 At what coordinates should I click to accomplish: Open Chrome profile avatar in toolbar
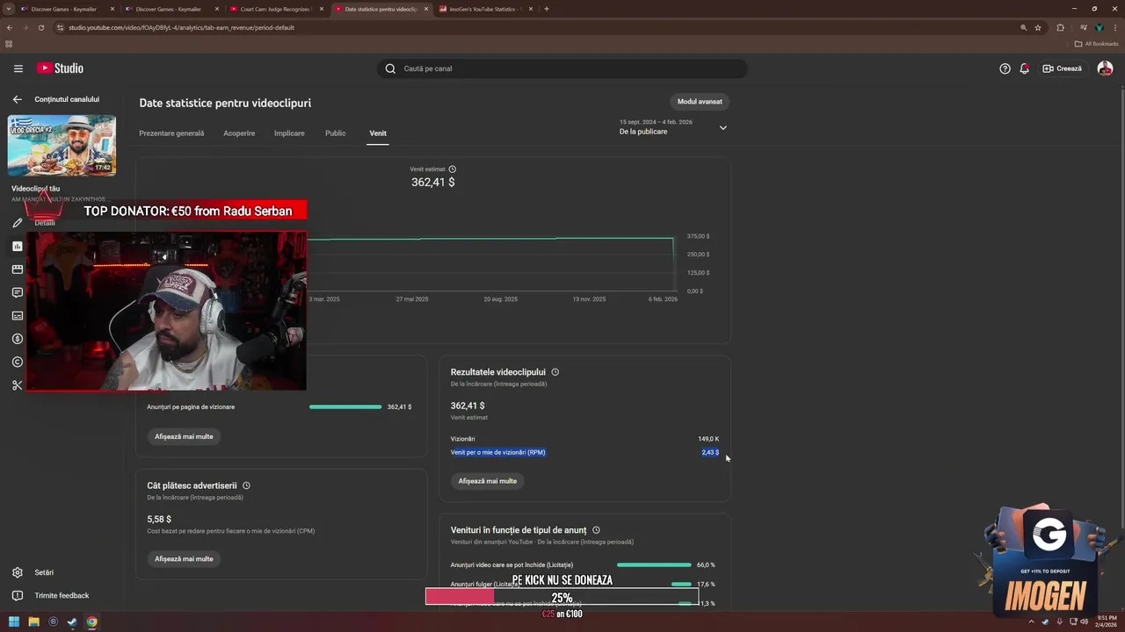[1099, 27]
